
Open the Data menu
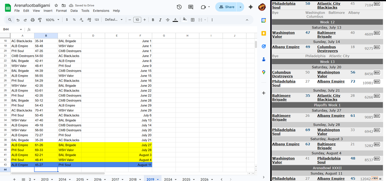[74, 11]
